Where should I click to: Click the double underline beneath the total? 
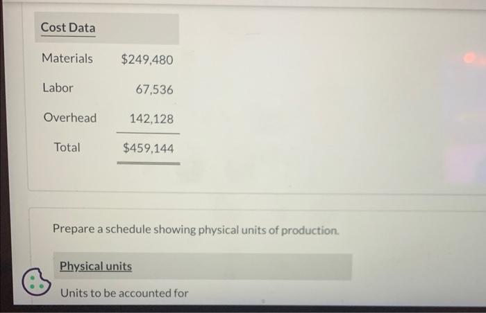[x=149, y=163]
